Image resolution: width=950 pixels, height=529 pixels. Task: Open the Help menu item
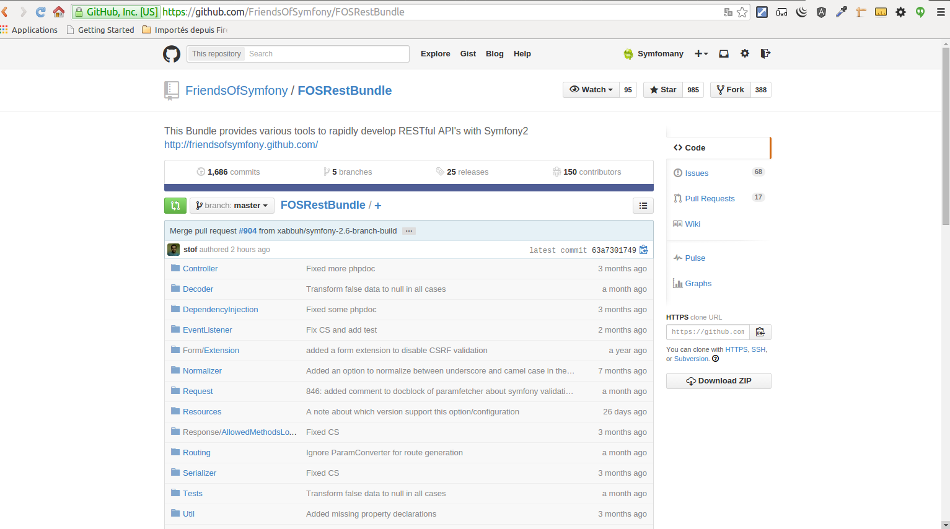[522, 54]
